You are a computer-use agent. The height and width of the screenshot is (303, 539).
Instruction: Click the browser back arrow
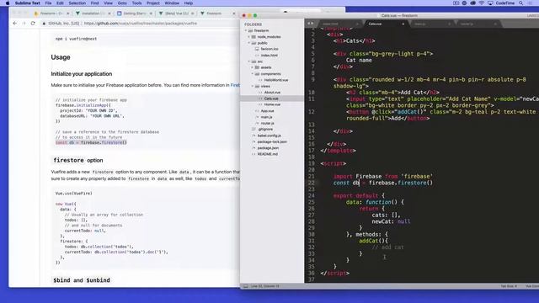15,24
